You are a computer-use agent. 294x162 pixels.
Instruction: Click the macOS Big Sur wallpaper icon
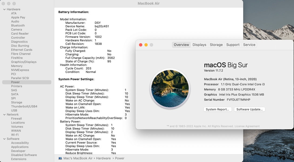click(170, 89)
